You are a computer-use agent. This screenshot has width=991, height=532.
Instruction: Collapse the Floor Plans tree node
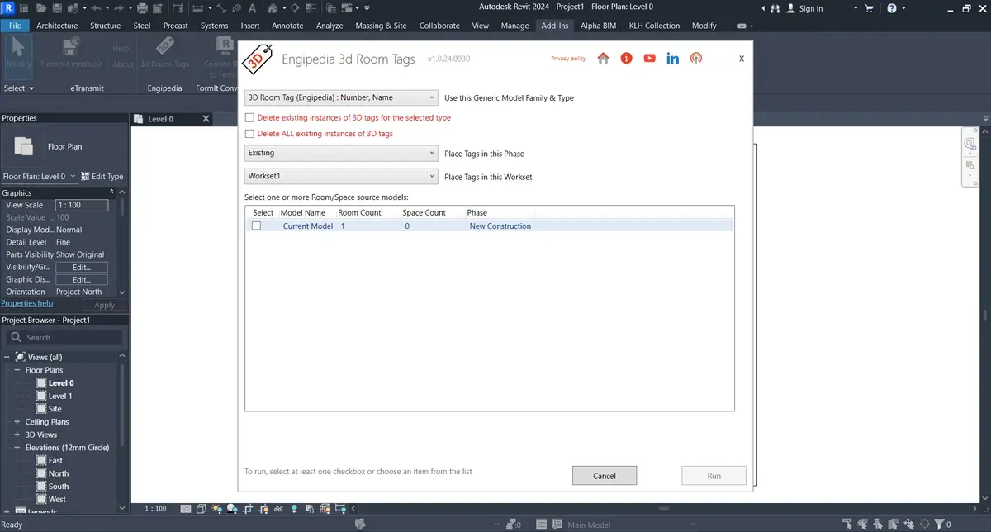pos(17,370)
